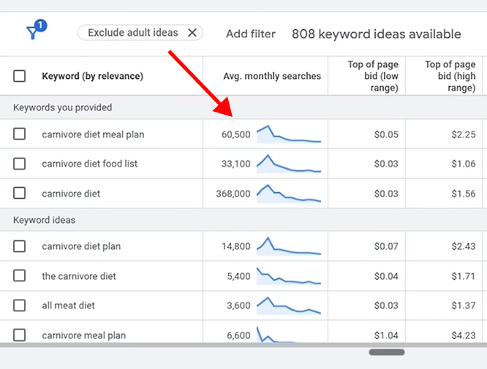
Task: Click the 368,000 searches value
Action: 233,194
